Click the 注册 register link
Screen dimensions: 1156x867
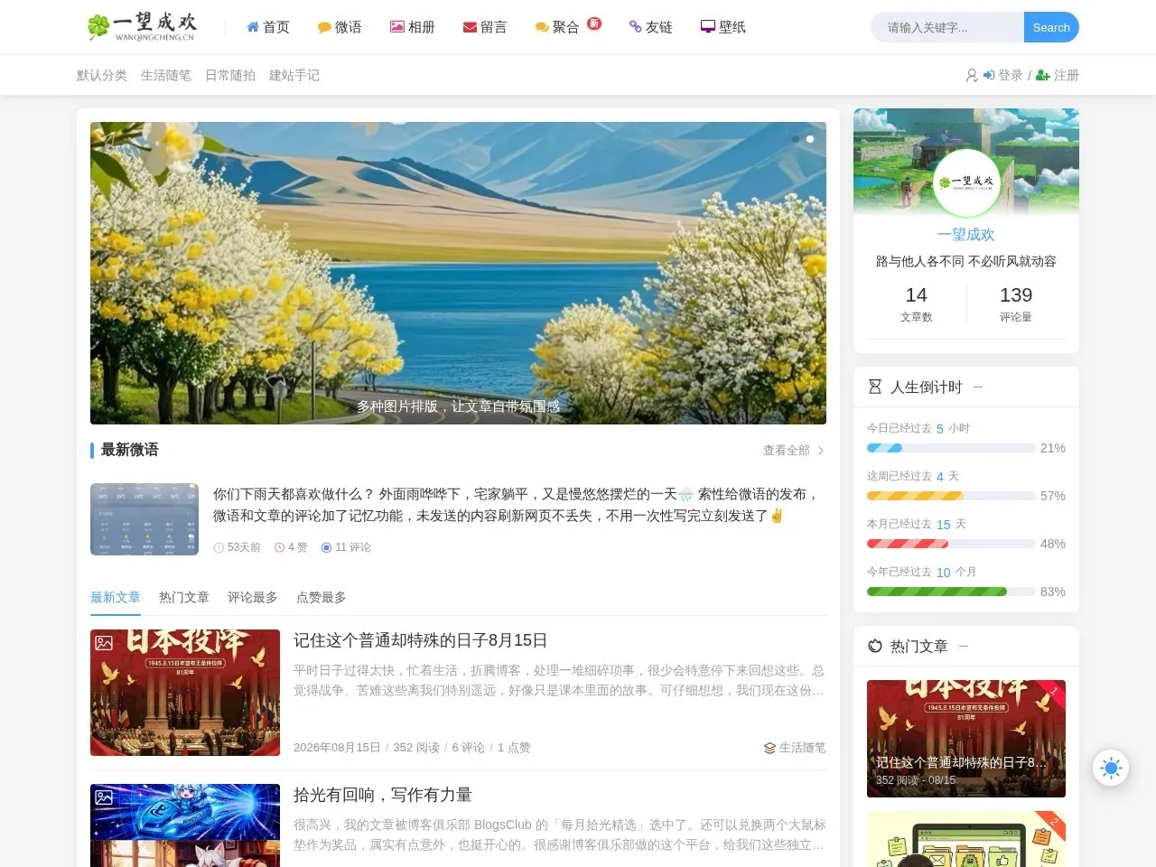pyautogui.click(x=1058, y=75)
